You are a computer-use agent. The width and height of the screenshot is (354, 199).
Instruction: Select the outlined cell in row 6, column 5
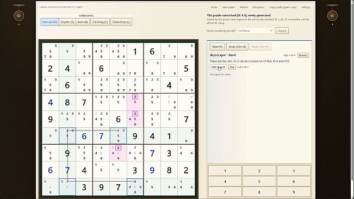coord(118,136)
